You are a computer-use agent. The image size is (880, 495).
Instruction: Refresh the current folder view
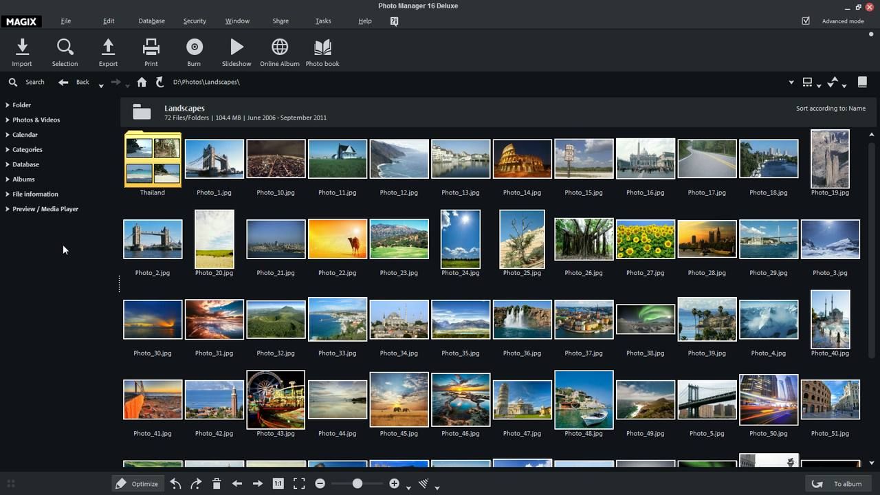pos(159,82)
